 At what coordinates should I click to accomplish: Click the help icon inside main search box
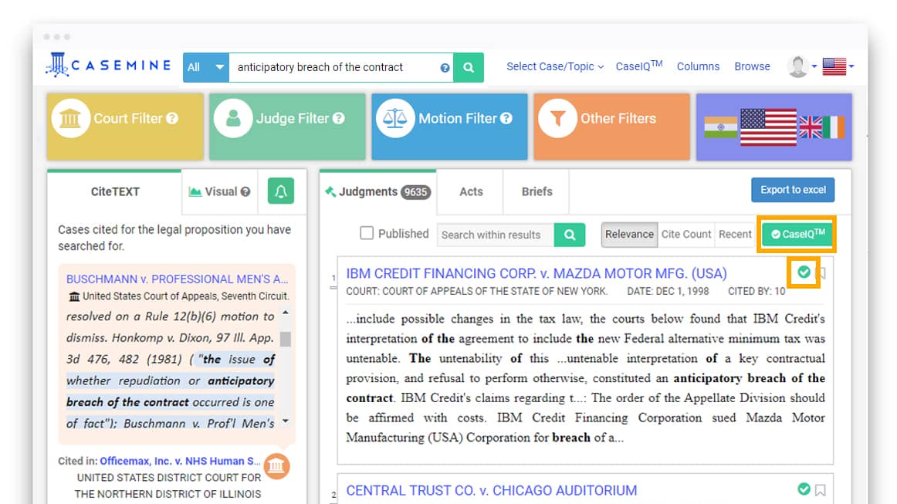(445, 68)
